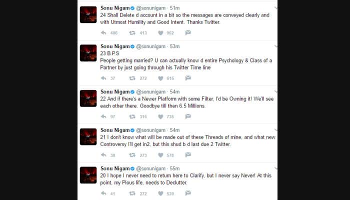Send direct message from tweet 20
Image resolution: width=350 pixels, height=200 pixels.
188,193
